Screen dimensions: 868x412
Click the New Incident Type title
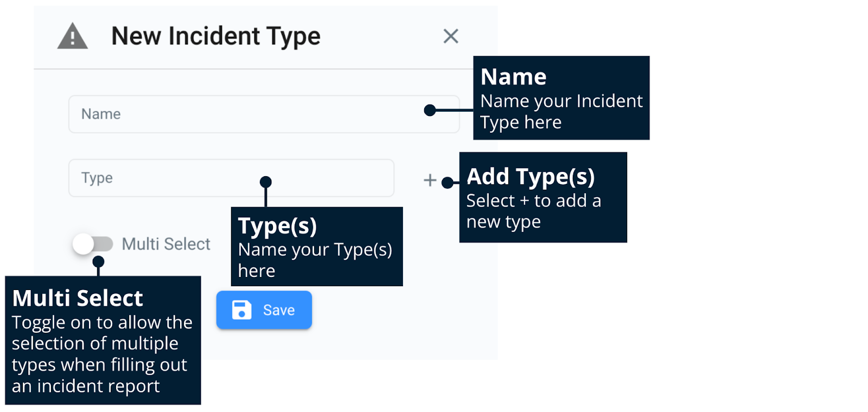click(216, 36)
